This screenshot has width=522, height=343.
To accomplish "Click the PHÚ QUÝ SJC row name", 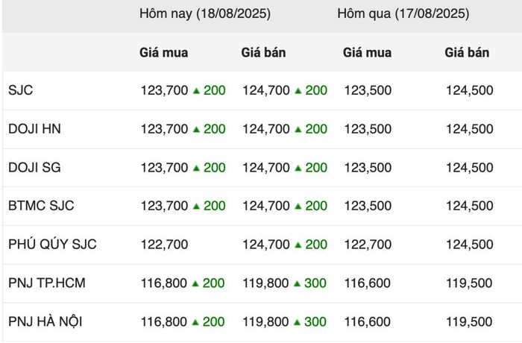I will pyautogui.click(x=52, y=244).
